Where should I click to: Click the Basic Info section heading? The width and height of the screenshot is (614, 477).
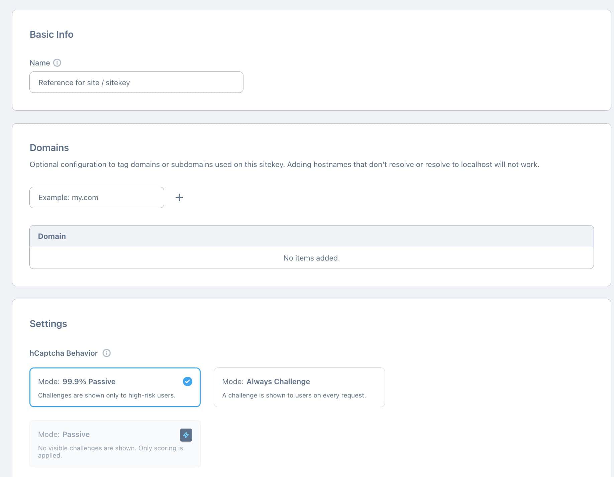point(51,34)
